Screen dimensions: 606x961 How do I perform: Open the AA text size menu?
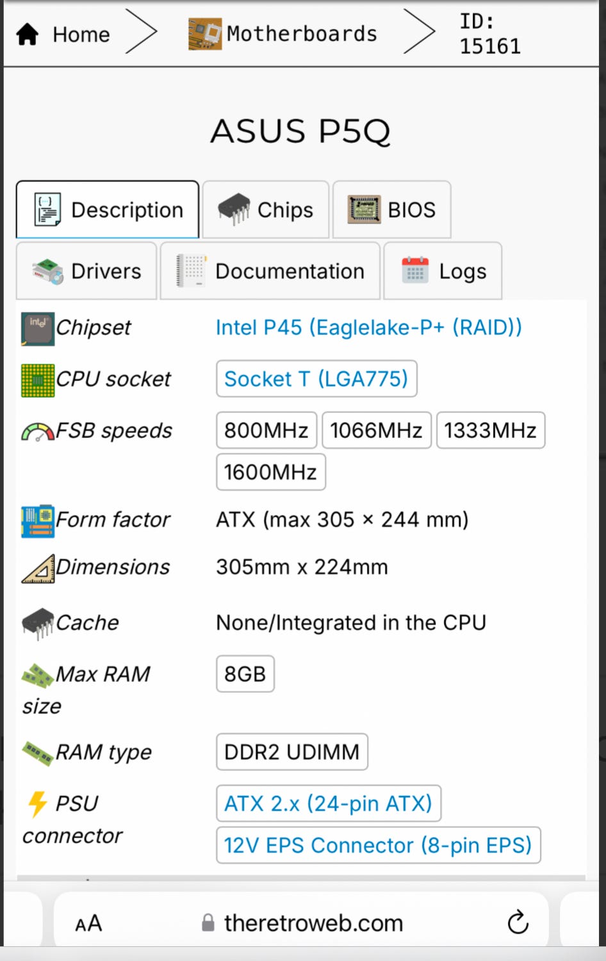pos(88,923)
